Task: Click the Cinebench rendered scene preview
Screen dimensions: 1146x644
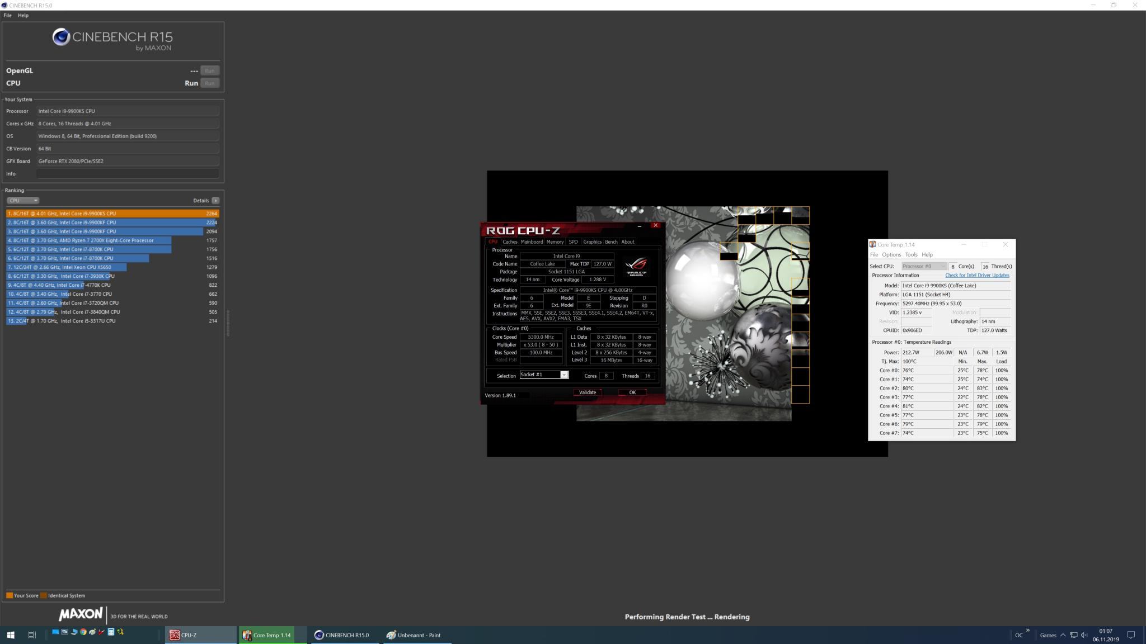Action: [693, 314]
